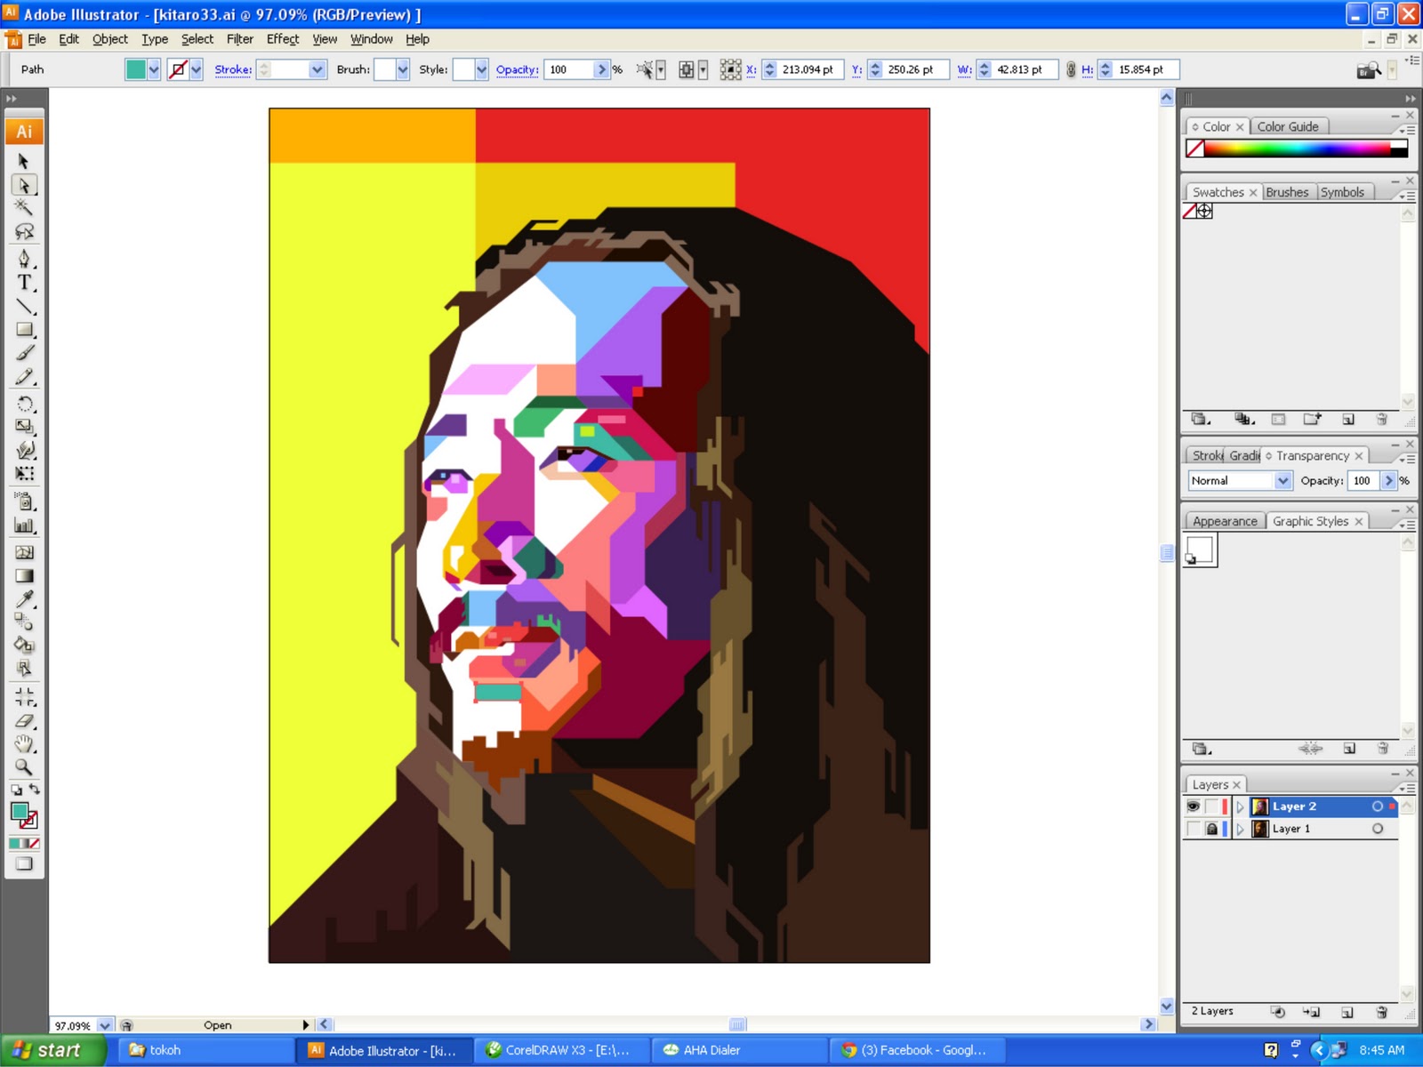Select the Pen tool
This screenshot has width=1423, height=1067.
click(24, 259)
